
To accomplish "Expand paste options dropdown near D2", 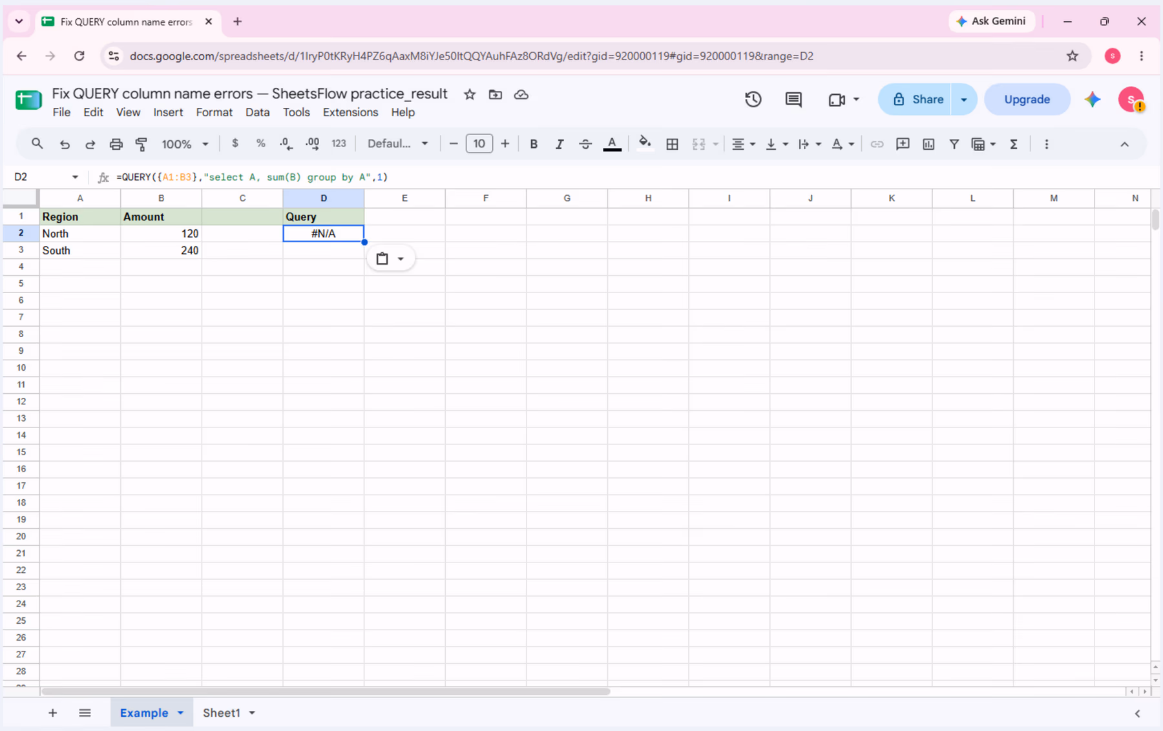I will point(401,259).
